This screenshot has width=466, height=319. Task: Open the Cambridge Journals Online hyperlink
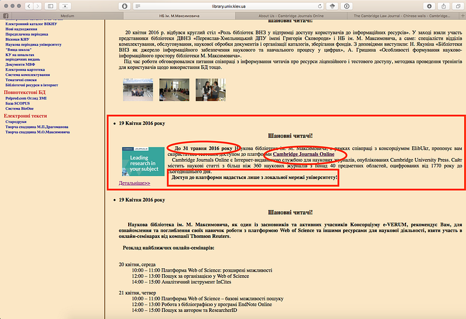click(x=303, y=154)
